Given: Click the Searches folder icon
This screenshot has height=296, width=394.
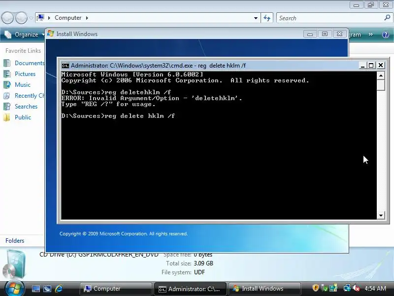Looking at the screenshot, I should pyautogui.click(x=7, y=106).
